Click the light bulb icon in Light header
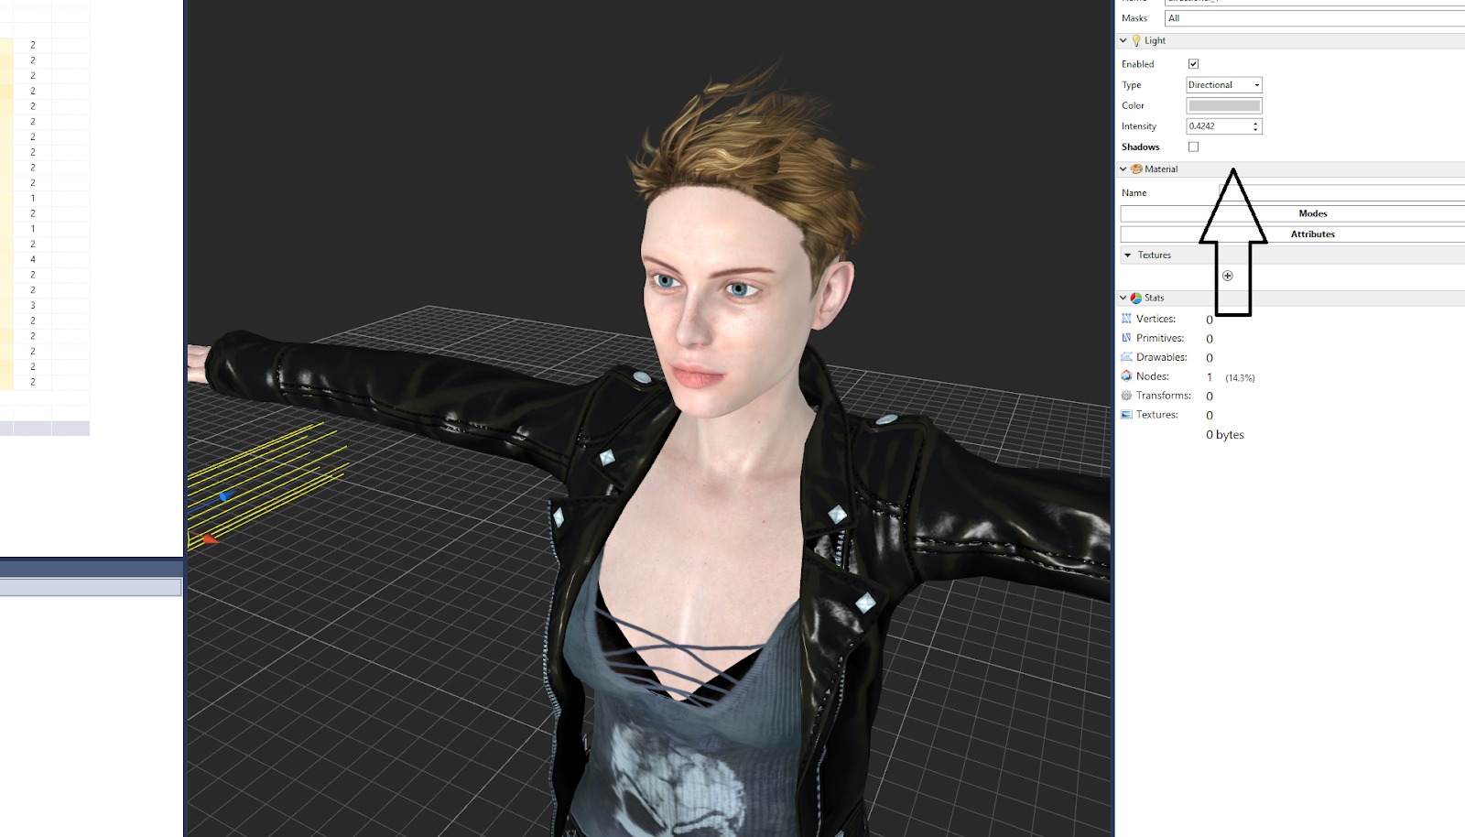 pos(1136,40)
